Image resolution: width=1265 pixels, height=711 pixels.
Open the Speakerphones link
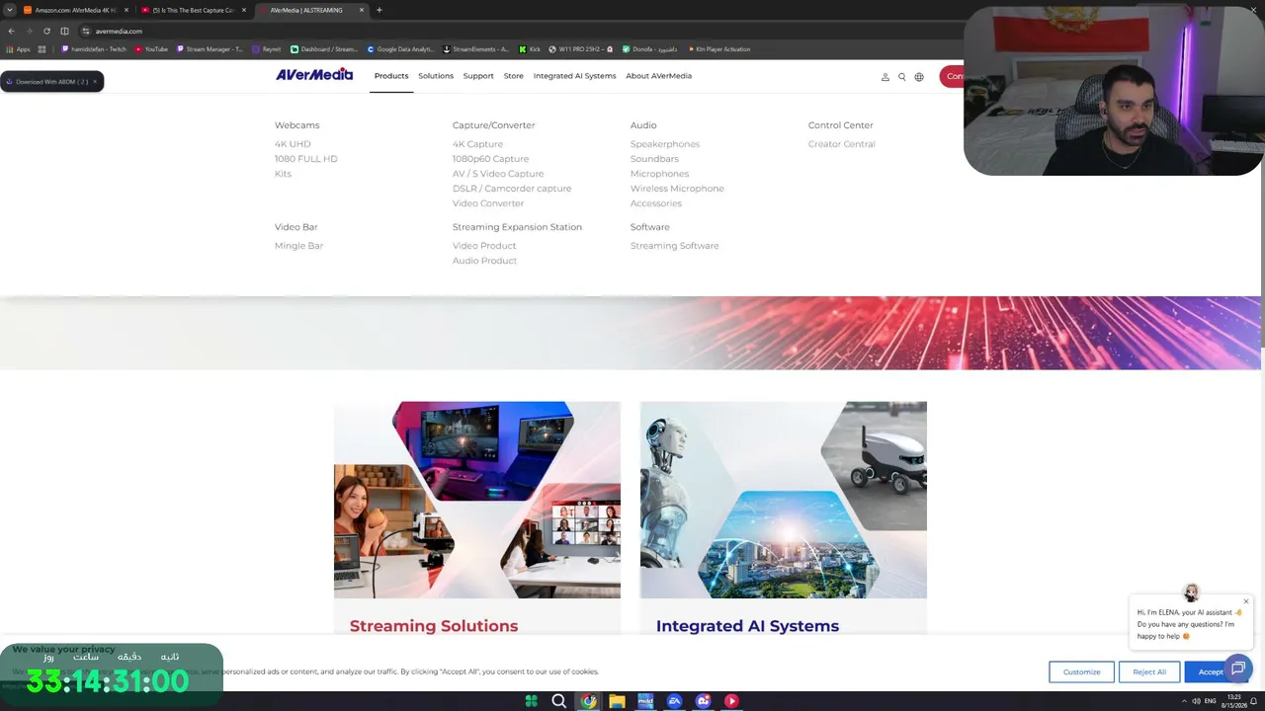(x=665, y=144)
